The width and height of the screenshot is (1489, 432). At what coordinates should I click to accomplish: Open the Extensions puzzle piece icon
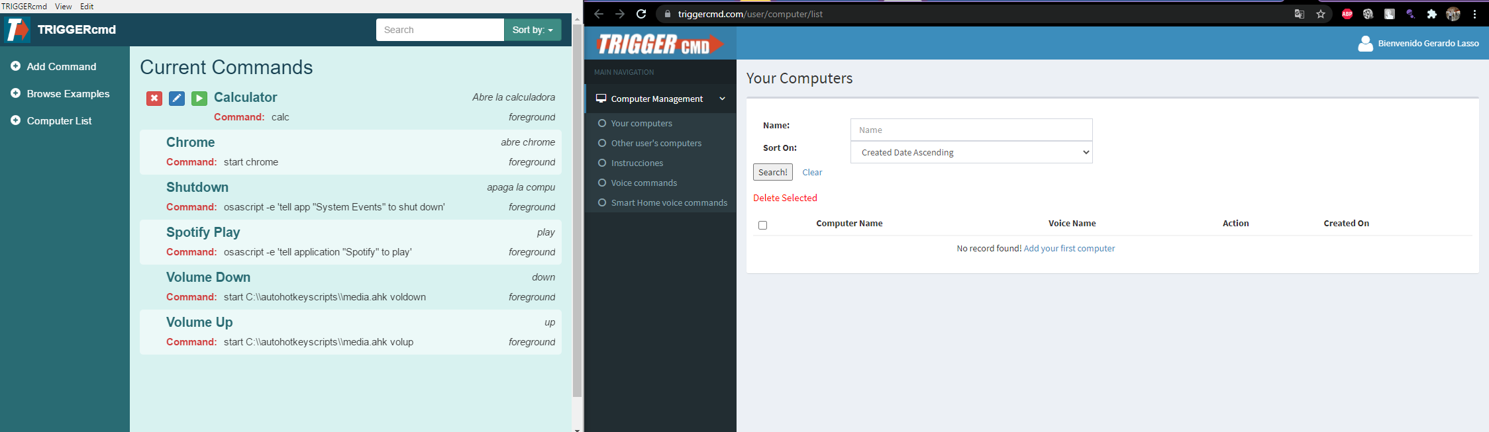(1431, 14)
